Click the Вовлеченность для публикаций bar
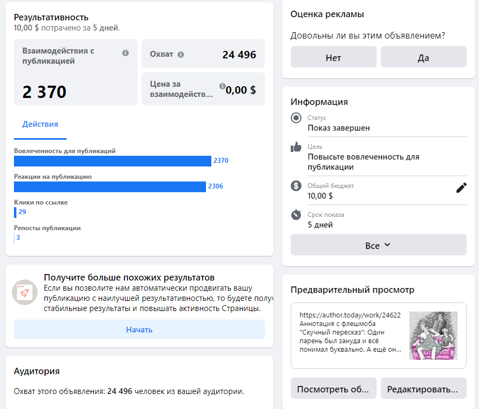Screen dimensions: 479x409 pyautogui.click(x=113, y=161)
